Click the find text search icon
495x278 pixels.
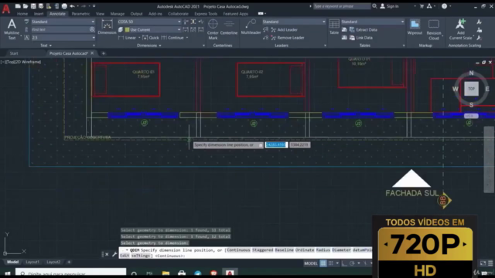tap(92, 29)
